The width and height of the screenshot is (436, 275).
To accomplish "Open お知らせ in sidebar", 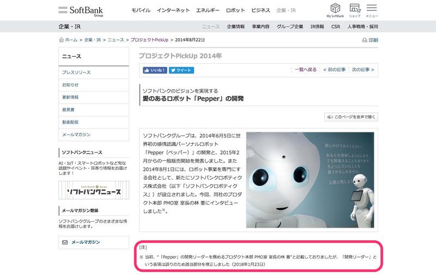I will click(x=94, y=85).
